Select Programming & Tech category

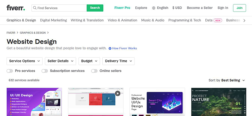185,20
